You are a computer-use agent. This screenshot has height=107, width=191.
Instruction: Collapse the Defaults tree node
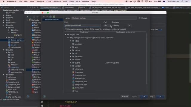[x=27, y=20]
